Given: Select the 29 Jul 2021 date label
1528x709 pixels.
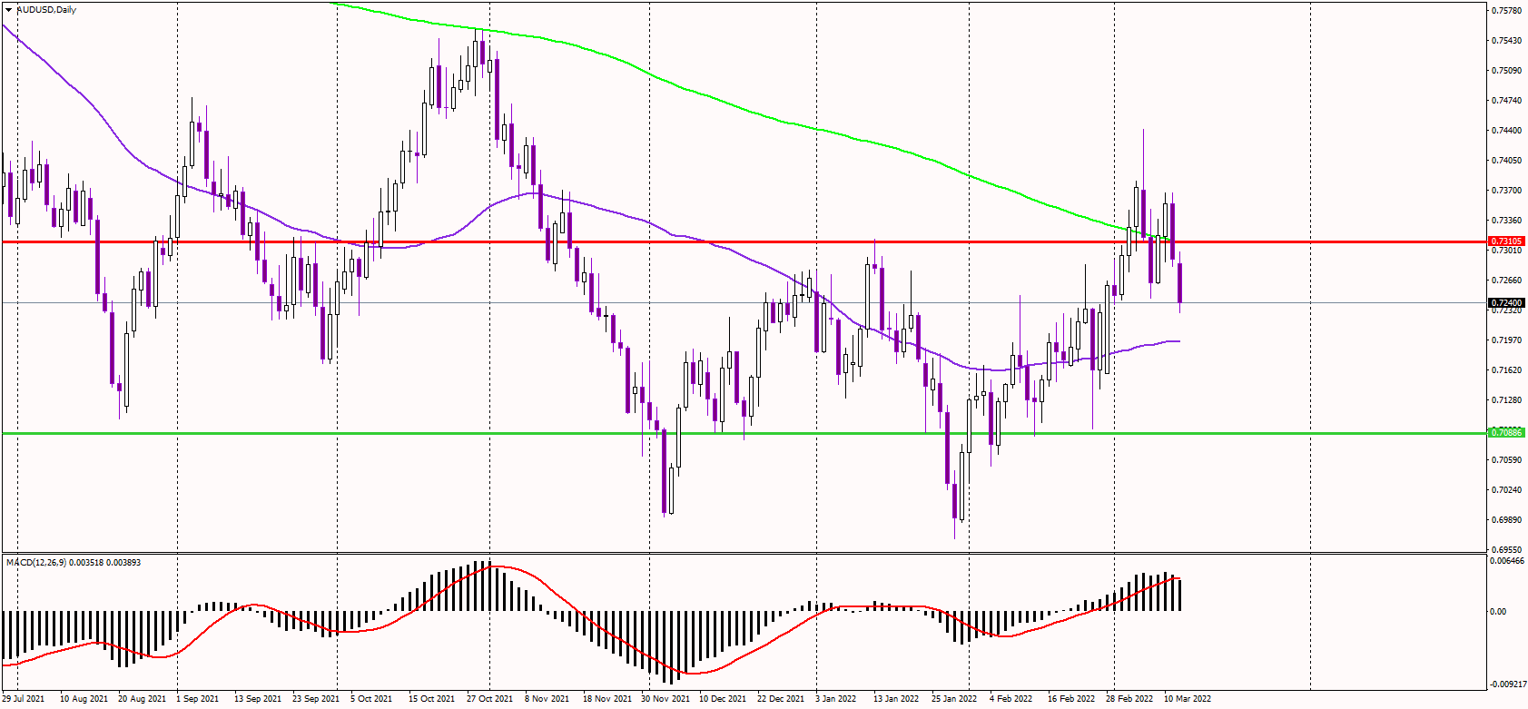Looking at the screenshot, I should pos(24,699).
